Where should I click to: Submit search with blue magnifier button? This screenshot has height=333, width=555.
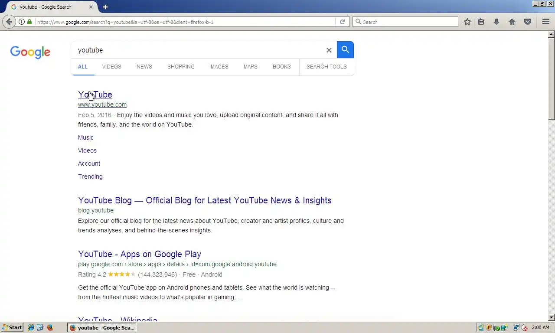pos(345,50)
